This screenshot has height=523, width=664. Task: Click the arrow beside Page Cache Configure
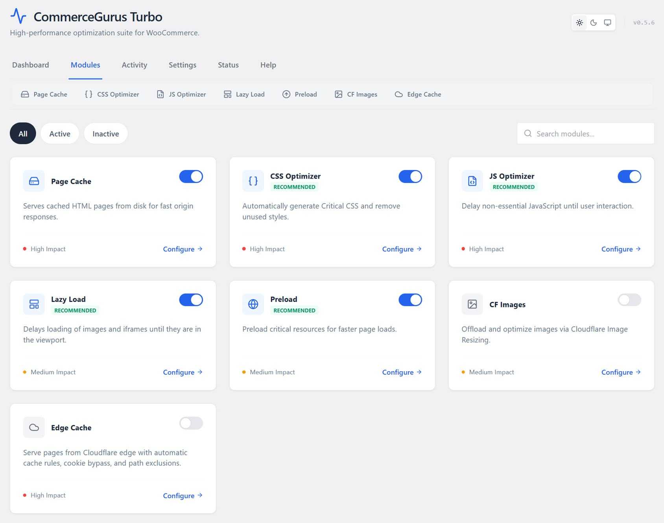[200, 249]
